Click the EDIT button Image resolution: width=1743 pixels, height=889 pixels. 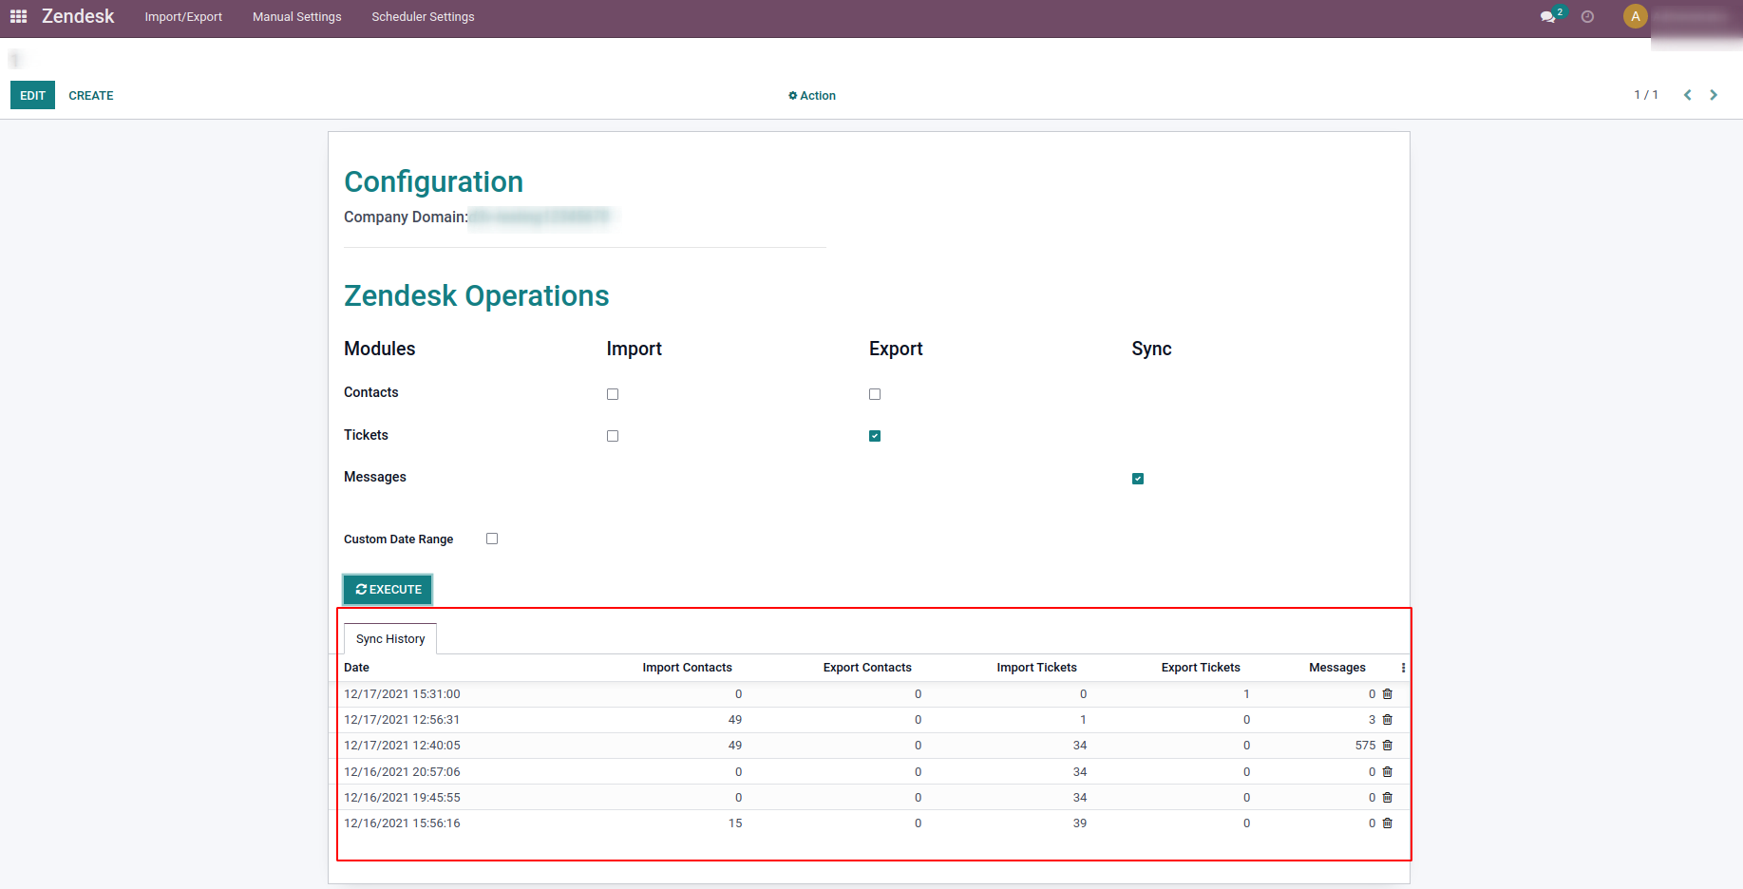(32, 95)
